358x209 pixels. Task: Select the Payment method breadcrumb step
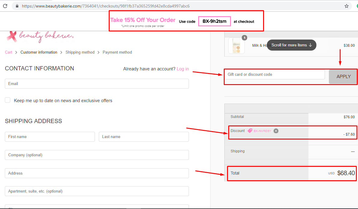click(x=117, y=52)
